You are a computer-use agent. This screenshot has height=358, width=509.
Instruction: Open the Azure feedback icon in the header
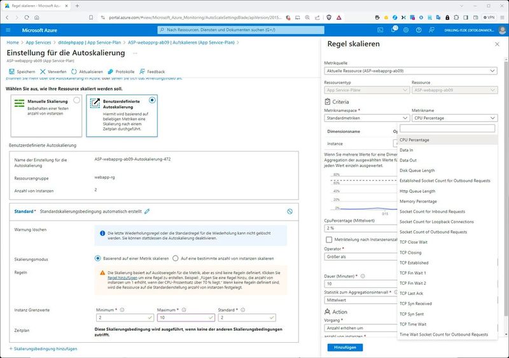click(431, 30)
